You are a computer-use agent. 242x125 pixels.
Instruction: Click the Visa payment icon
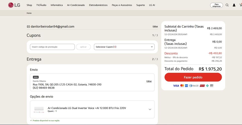click(x=176, y=86)
